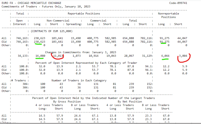The height and width of the screenshot is (124, 201).
Task: Select 13.8 in the Old largest-traders row
Action: coord(113,119)
